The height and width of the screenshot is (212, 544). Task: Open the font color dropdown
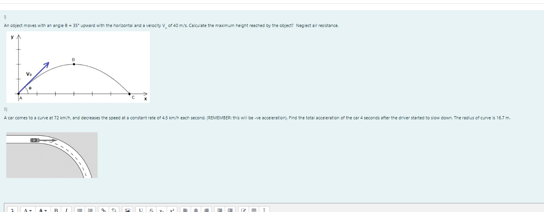coord(43,210)
